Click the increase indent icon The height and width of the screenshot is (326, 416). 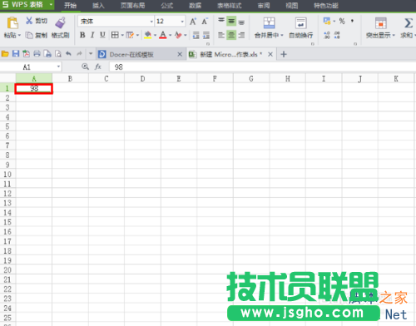206,35
